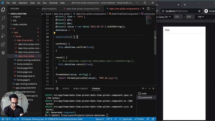Click the feedback icon in status bar
215x121 pixels.
click(148, 119)
